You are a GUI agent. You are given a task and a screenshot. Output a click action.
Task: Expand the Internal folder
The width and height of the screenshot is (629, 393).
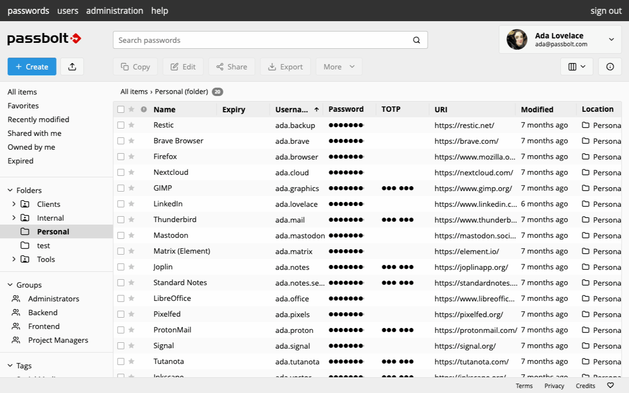coord(14,218)
